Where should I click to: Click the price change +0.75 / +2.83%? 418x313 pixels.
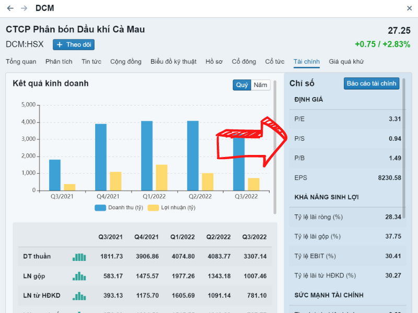point(382,44)
